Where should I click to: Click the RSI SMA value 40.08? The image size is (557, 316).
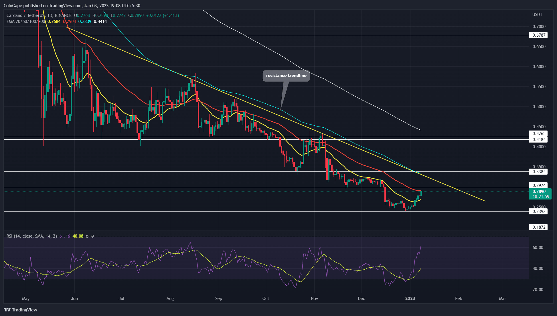pos(78,236)
